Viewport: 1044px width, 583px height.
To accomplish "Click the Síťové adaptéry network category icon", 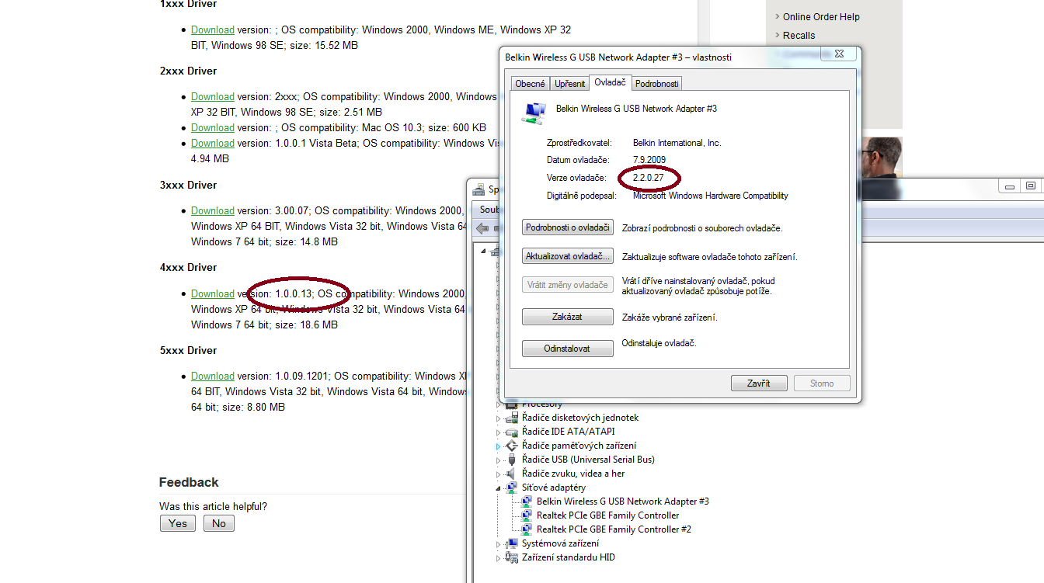I will point(511,488).
